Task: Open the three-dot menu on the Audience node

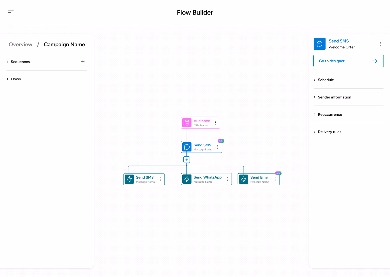Action: [x=215, y=123]
